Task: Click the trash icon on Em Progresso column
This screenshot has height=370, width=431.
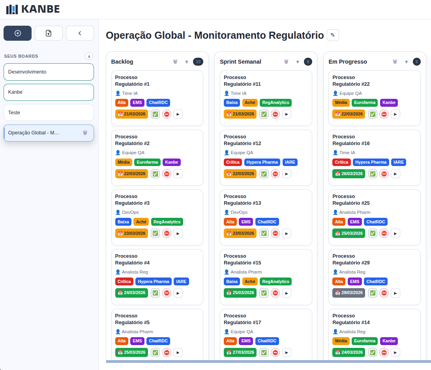Action: pyautogui.click(x=395, y=62)
